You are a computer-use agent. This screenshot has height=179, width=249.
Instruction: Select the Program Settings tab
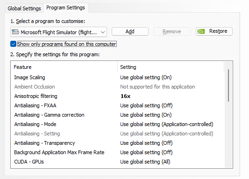pos(65,7)
